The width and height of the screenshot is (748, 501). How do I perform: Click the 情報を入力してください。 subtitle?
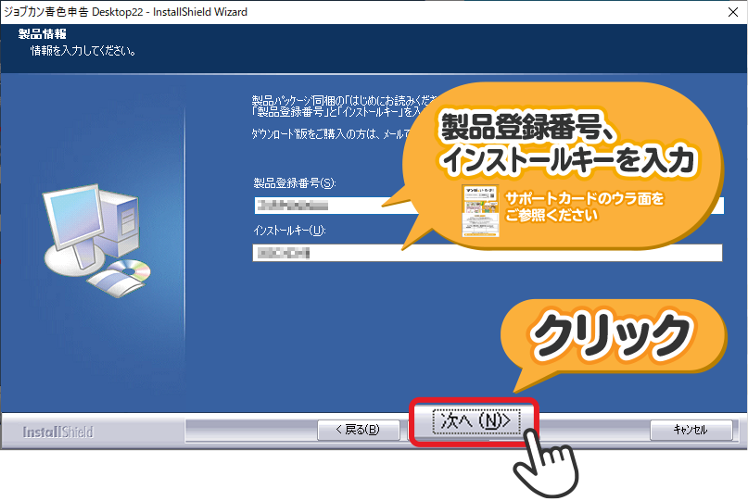point(82,51)
